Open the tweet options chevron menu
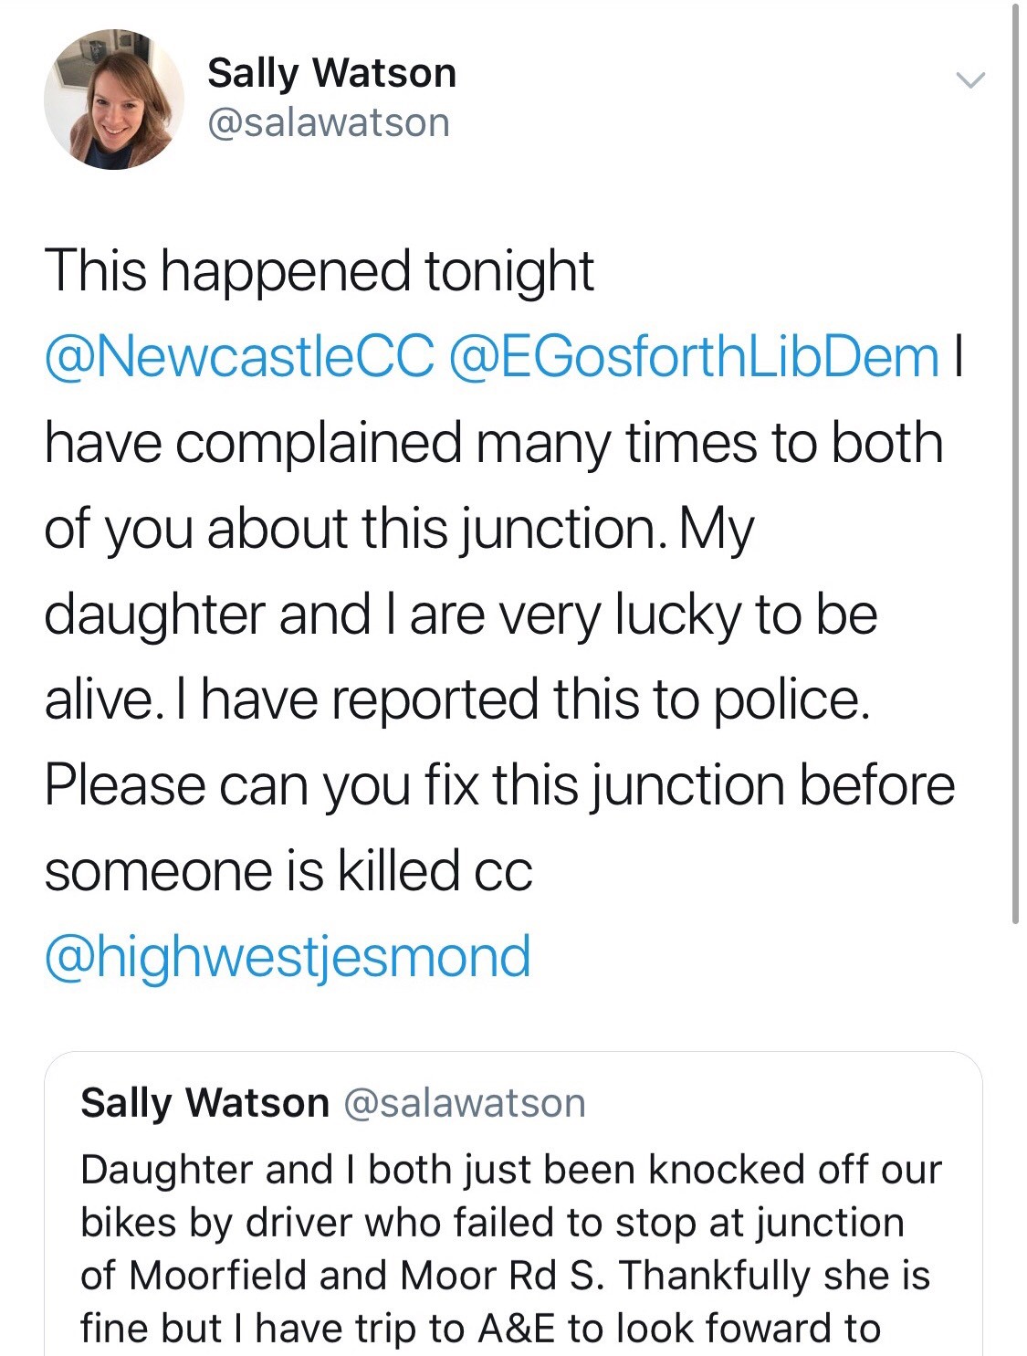The image size is (1027, 1356). [970, 80]
